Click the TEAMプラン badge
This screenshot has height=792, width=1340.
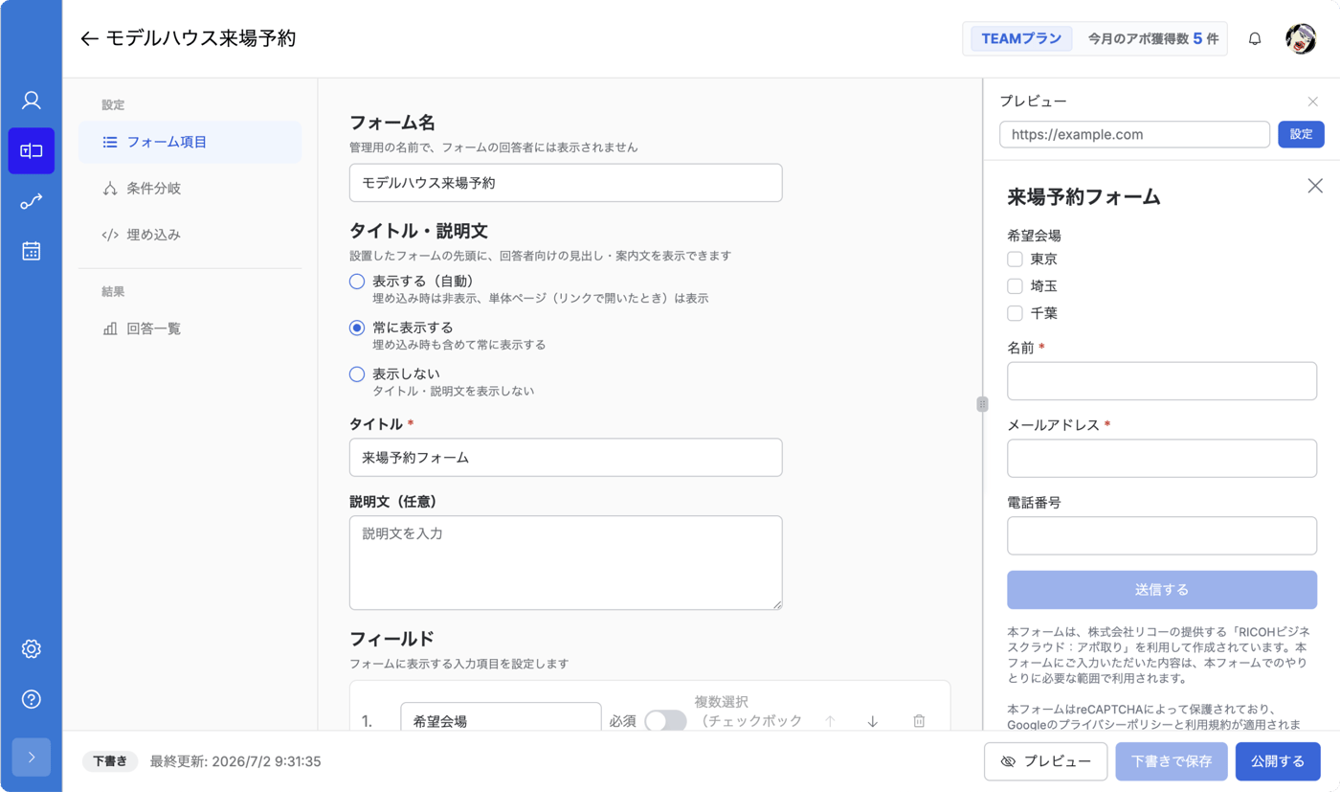point(1021,39)
